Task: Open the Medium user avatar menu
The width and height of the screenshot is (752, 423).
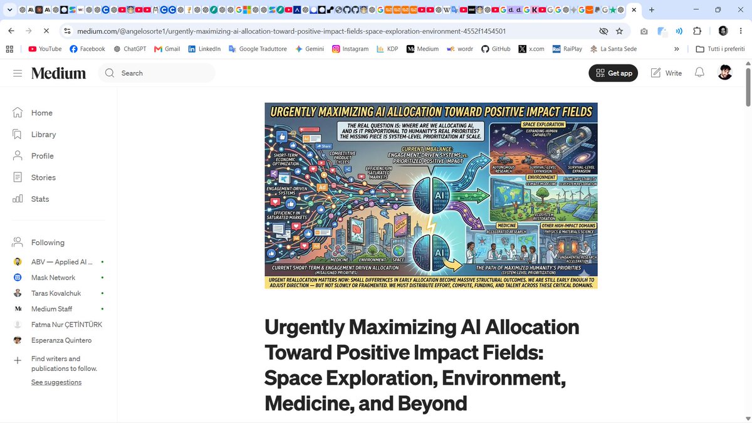Action: (x=724, y=73)
